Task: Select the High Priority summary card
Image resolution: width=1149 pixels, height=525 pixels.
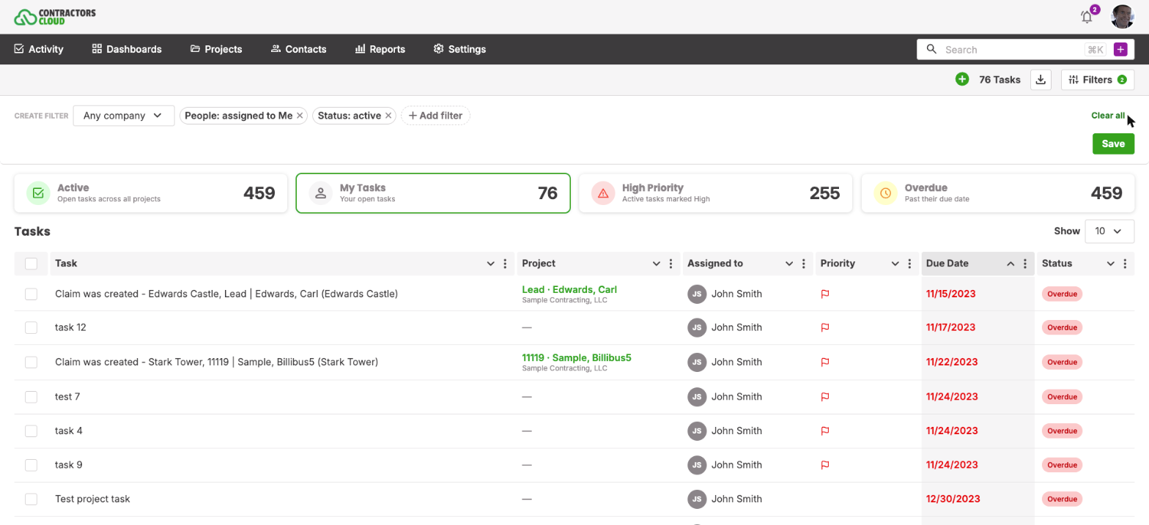Action: tap(715, 193)
